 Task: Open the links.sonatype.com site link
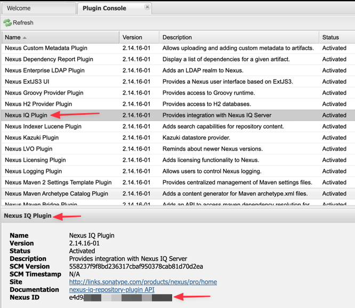click(143, 282)
